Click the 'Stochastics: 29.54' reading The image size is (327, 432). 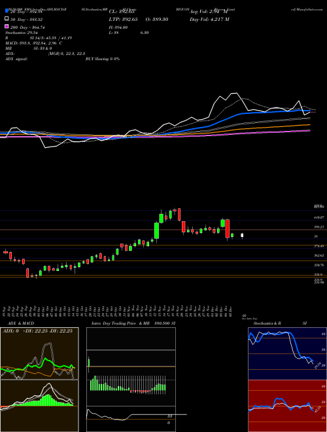point(21,33)
